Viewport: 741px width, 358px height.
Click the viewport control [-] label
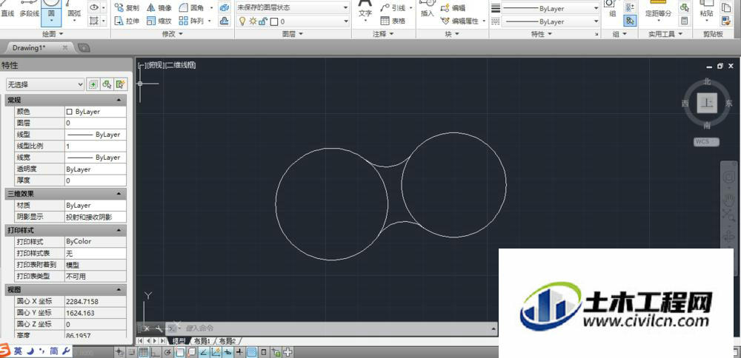click(x=142, y=65)
